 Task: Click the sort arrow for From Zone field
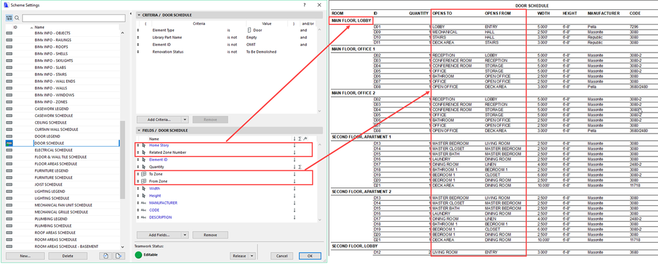pos(294,182)
